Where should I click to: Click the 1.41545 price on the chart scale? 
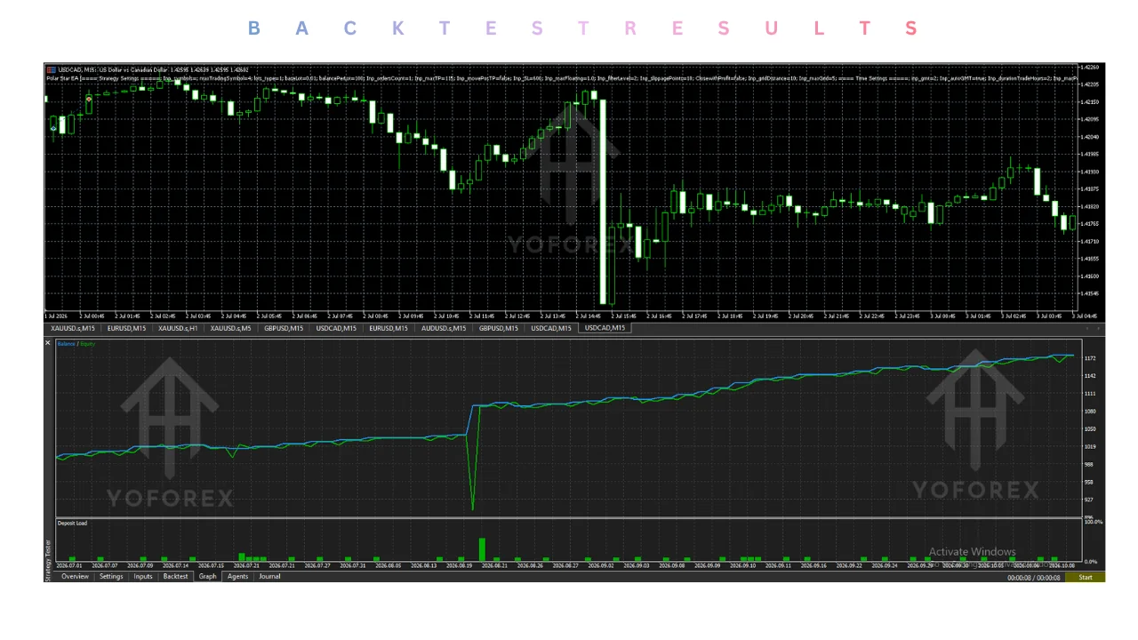point(1088,293)
